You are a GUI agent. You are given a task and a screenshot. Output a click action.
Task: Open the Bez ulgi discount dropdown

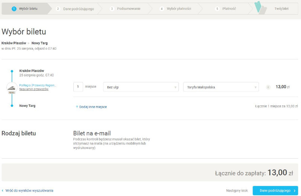tap(141, 87)
